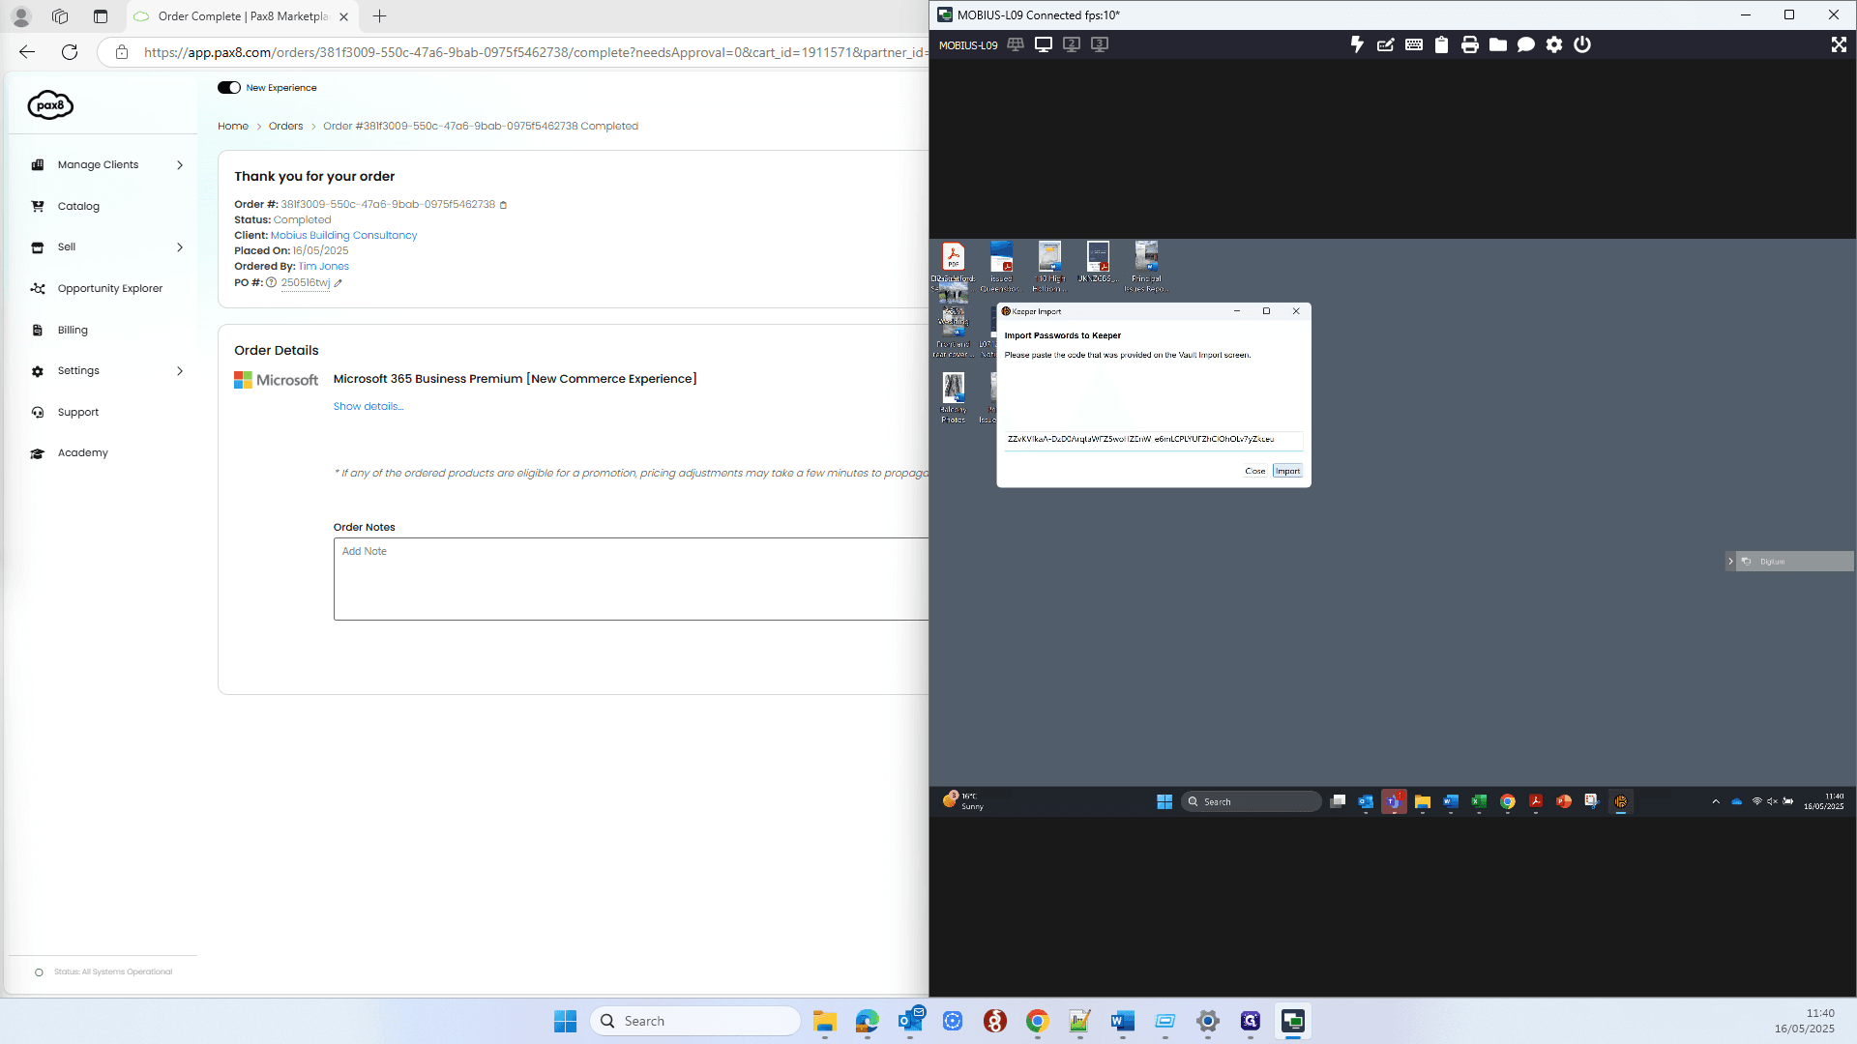Click the code field in Keeper Import

click(1154, 440)
